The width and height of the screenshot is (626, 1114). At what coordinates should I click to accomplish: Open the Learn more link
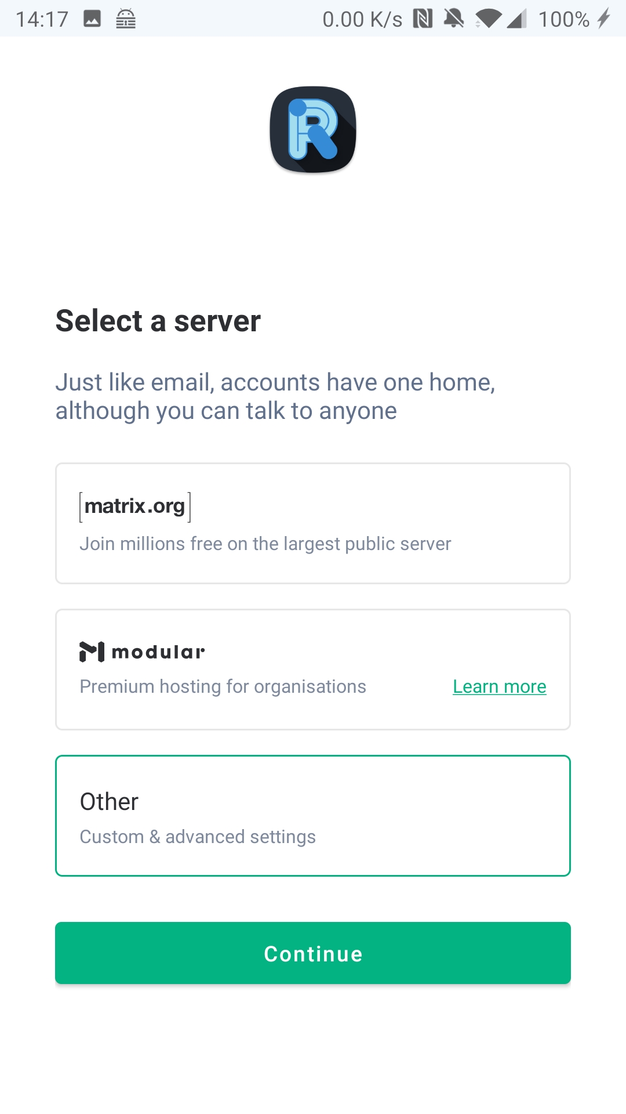pos(499,687)
